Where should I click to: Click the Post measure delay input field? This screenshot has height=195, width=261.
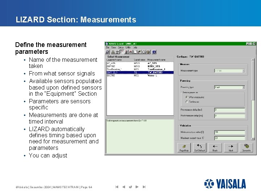[229, 116]
